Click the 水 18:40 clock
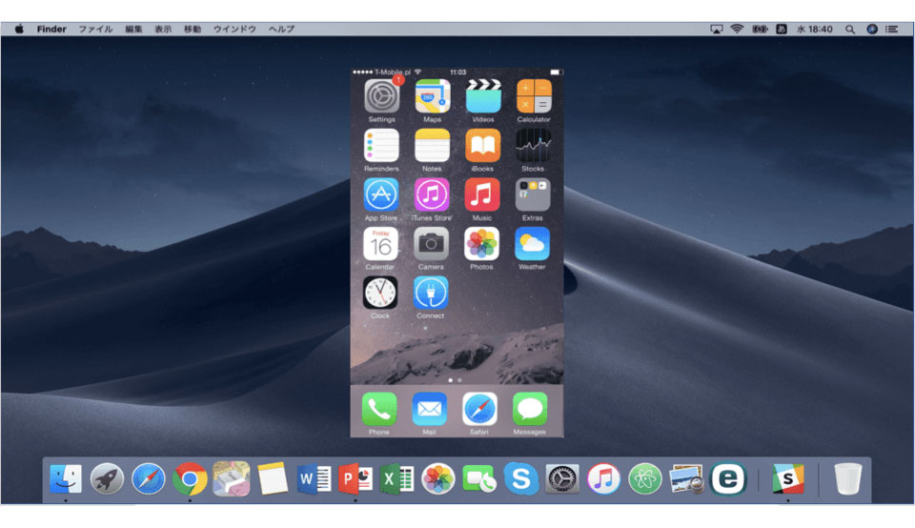This screenshot has width=915, height=528. tap(815, 30)
